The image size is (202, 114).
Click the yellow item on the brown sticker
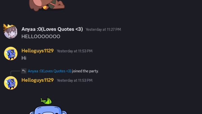45,7
